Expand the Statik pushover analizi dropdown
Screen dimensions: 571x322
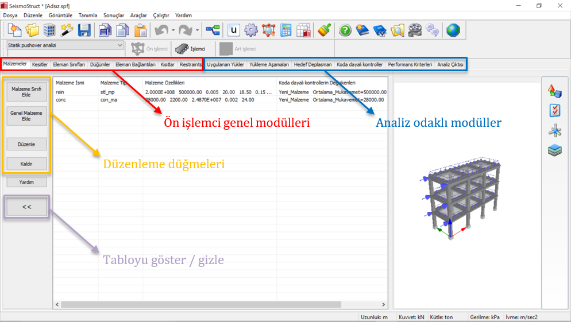click(x=119, y=45)
